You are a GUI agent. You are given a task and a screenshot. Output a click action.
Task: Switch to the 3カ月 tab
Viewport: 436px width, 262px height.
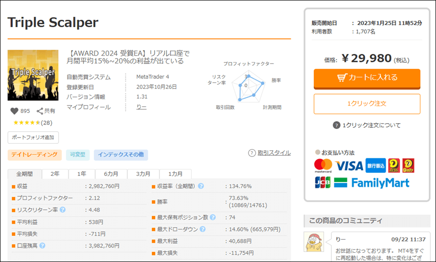click(x=143, y=174)
